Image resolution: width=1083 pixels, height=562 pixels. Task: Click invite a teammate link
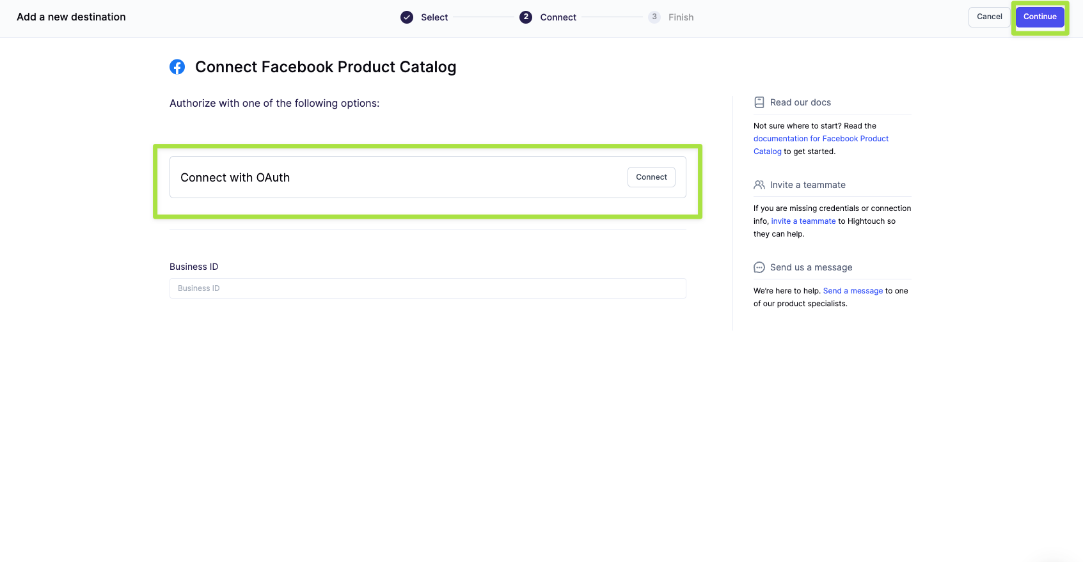(x=803, y=221)
